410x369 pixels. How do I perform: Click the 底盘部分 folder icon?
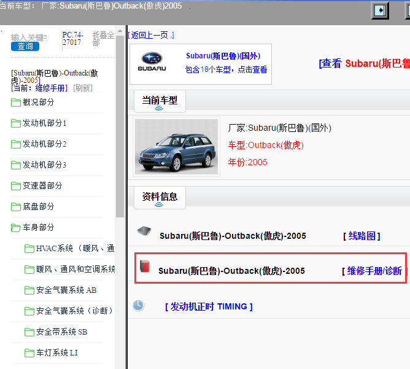click(x=16, y=207)
